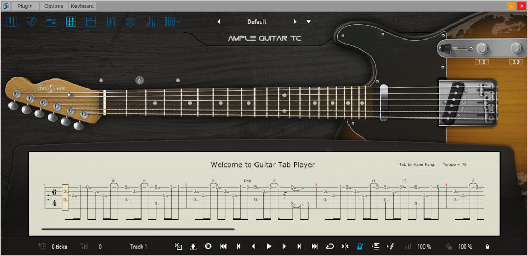Click the play button in tab player
Viewport: 528px width, 256px height.
point(269,247)
